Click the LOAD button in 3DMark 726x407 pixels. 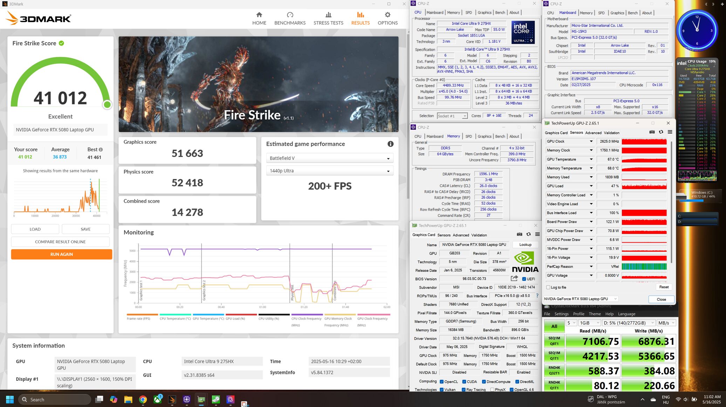click(35, 229)
